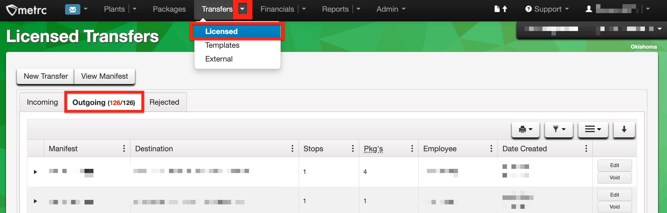Image resolution: width=667 pixels, height=213 pixels.
Task: Sort by Destination column header
Action: (x=154, y=149)
